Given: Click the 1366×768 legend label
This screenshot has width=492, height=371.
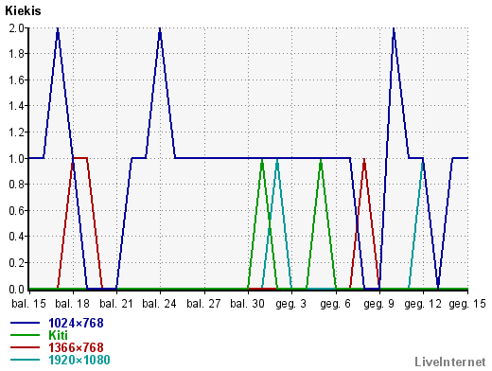Looking at the screenshot, I should point(76,347).
